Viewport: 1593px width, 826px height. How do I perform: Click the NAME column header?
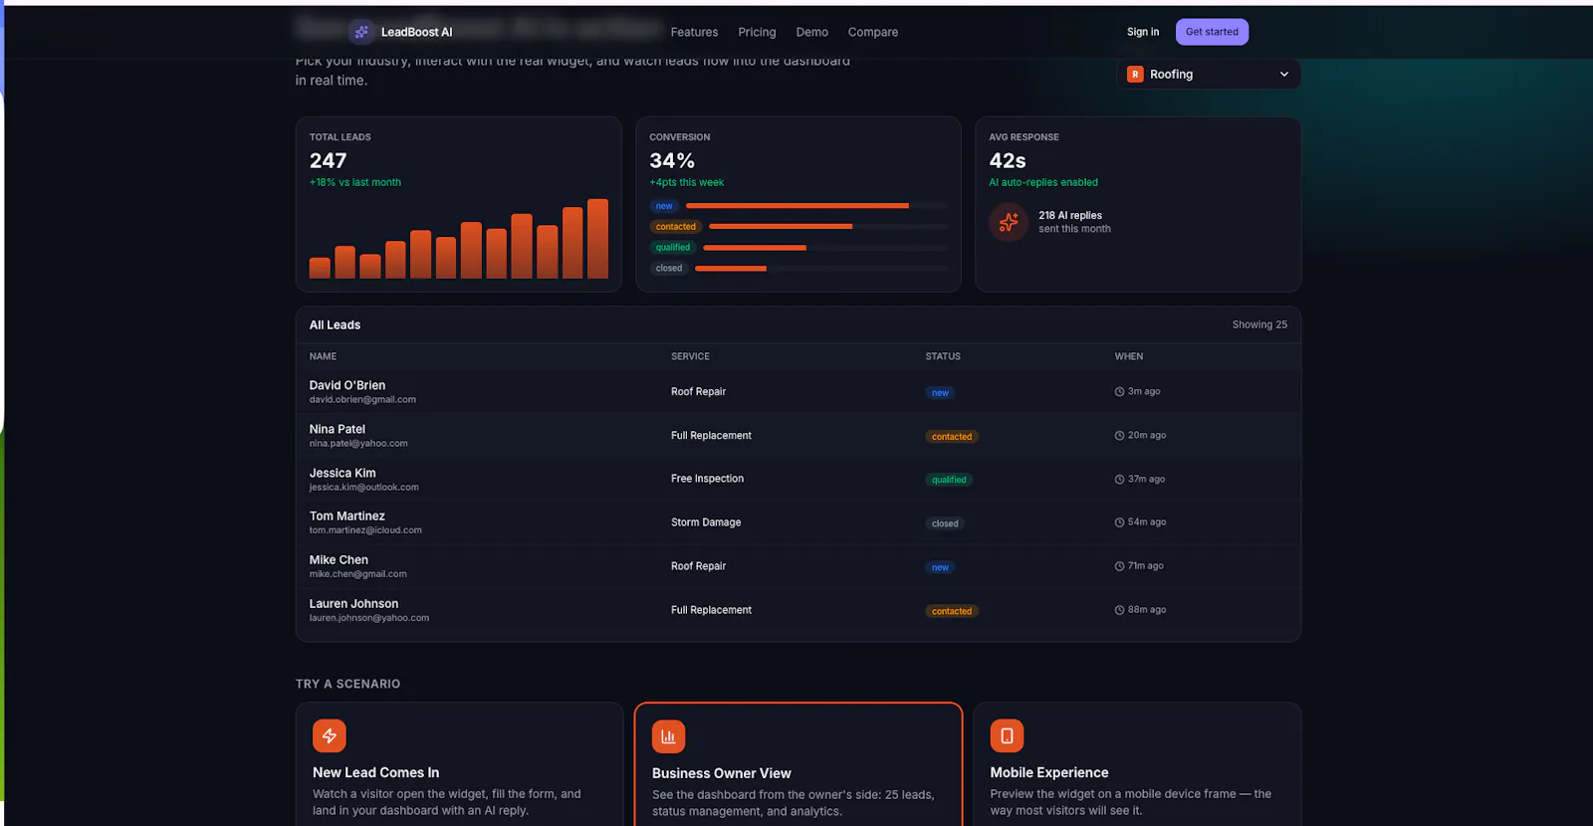pos(323,356)
